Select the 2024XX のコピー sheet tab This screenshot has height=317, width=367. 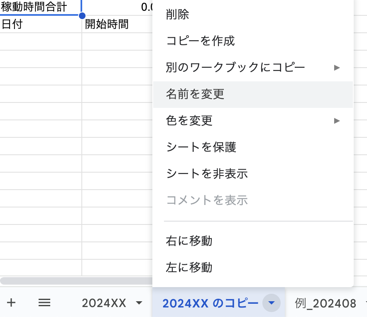(210, 303)
